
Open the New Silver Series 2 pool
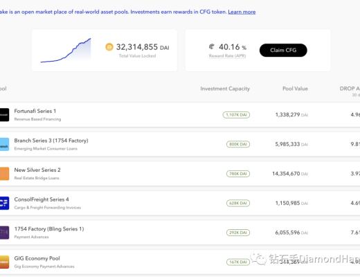tap(180, 174)
